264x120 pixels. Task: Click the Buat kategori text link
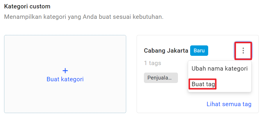[65, 79]
